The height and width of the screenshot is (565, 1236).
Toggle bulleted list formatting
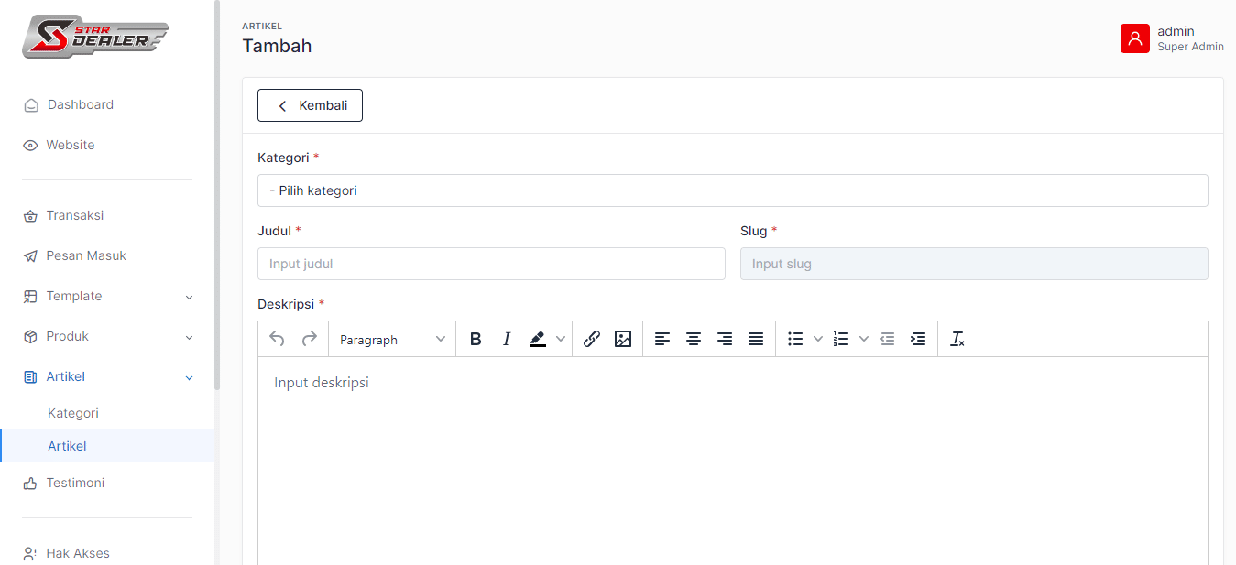point(795,339)
